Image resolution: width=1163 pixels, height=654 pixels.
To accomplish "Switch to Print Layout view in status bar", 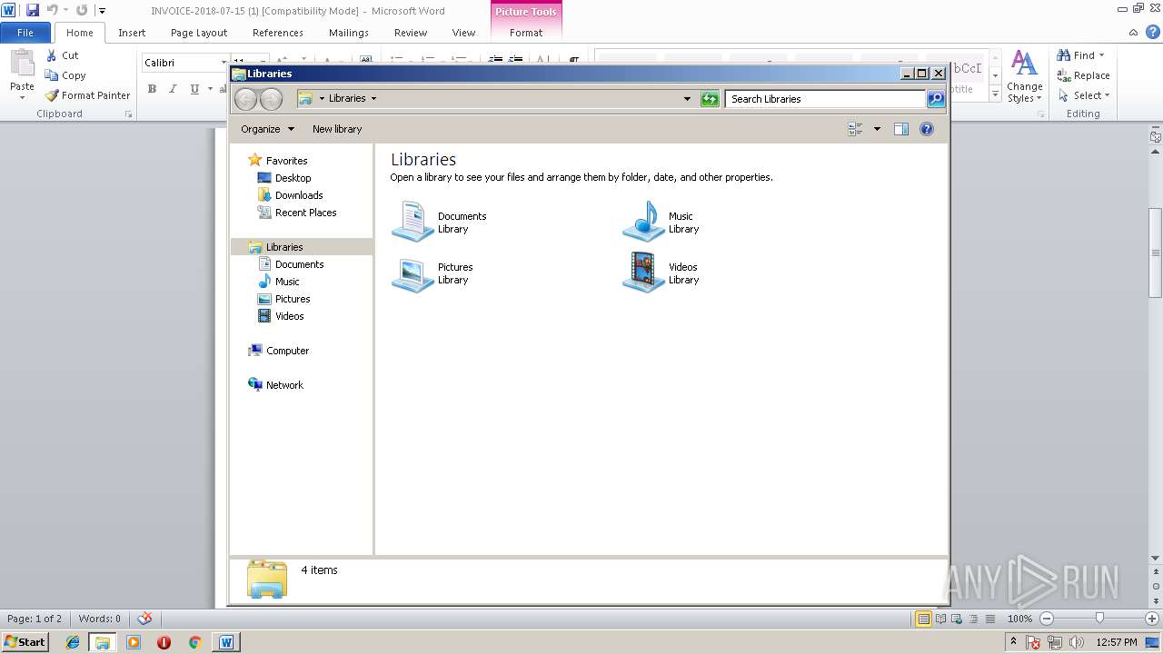I will pyautogui.click(x=923, y=619).
